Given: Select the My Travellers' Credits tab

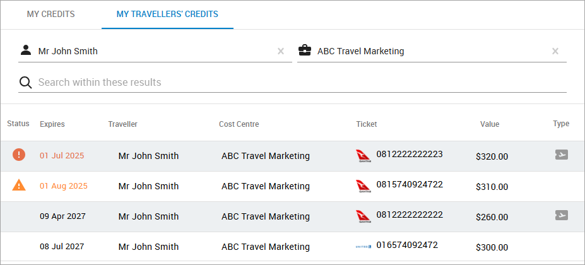Looking at the screenshot, I should (167, 15).
